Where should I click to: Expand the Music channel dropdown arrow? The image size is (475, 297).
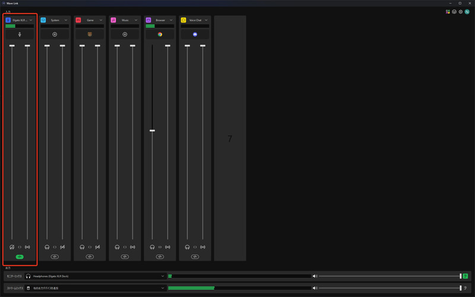pos(136,20)
